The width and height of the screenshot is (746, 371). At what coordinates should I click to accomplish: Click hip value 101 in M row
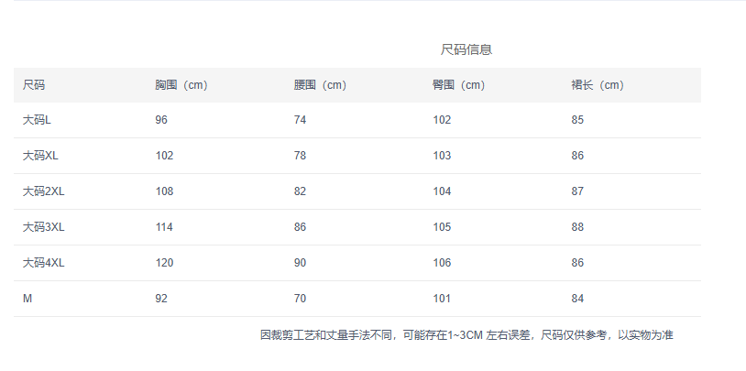(442, 299)
